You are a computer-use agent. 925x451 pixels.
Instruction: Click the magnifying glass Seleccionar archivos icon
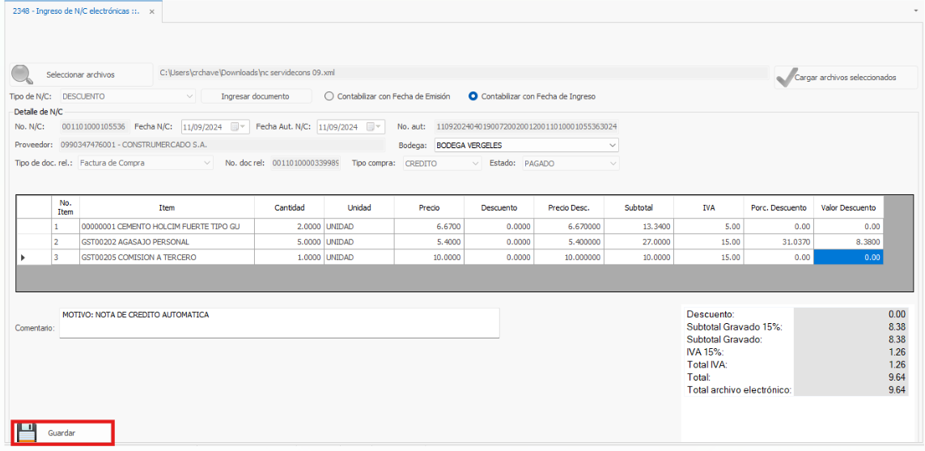click(x=22, y=74)
